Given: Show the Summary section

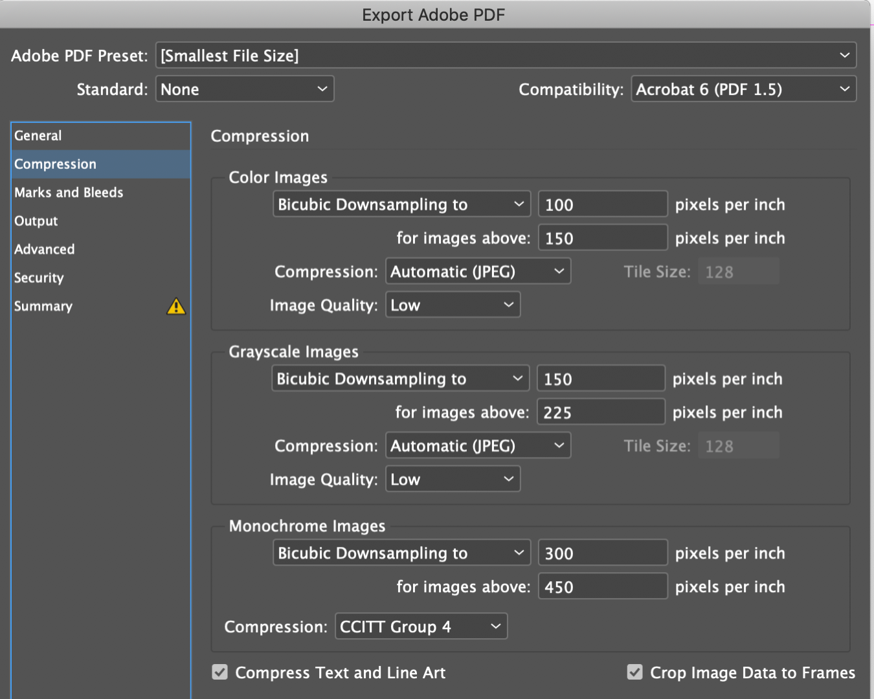Looking at the screenshot, I should (43, 307).
